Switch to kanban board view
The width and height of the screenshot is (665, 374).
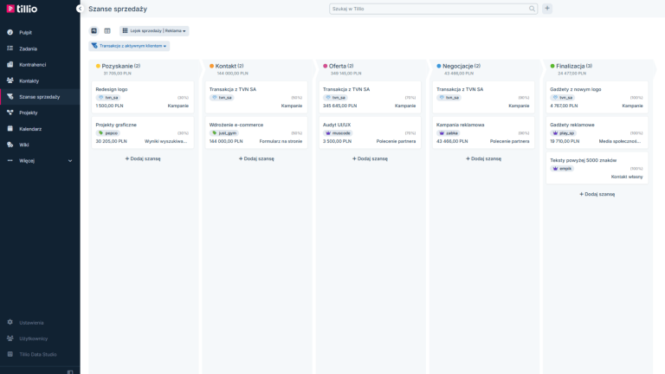tap(94, 30)
